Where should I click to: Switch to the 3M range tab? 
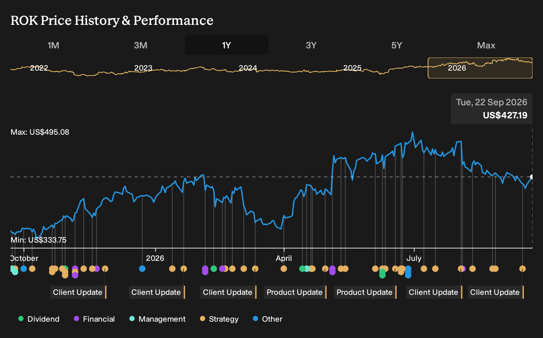click(140, 45)
